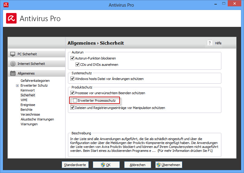This screenshot has height=173, width=244.
Task: Close the Antivirus Pro window
Action: pos(235,3)
